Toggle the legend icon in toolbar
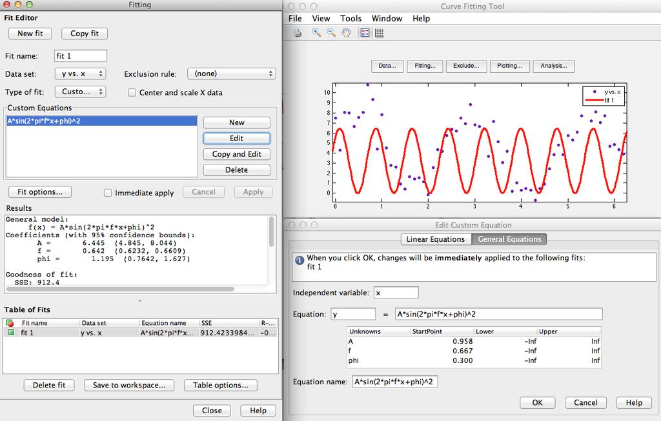Image resolution: width=661 pixels, height=421 pixels. point(365,33)
